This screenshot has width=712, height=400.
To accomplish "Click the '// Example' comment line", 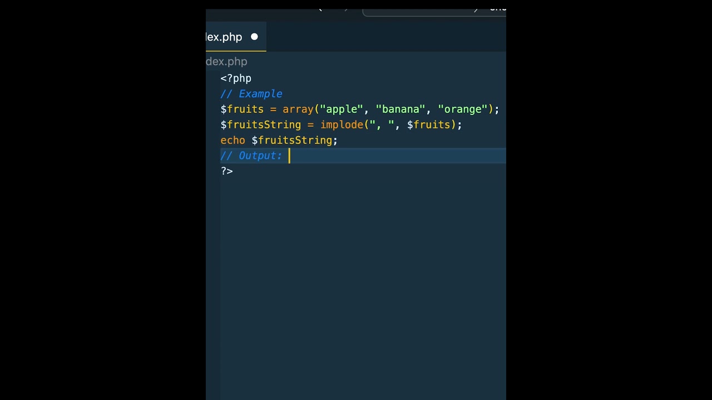I will point(251,94).
